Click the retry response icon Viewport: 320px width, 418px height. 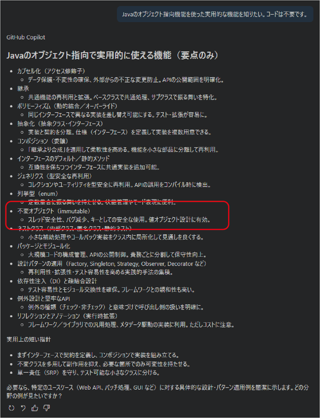11,408
